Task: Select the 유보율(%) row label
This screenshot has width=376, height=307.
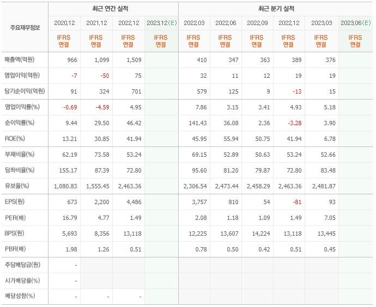Action: (17, 186)
